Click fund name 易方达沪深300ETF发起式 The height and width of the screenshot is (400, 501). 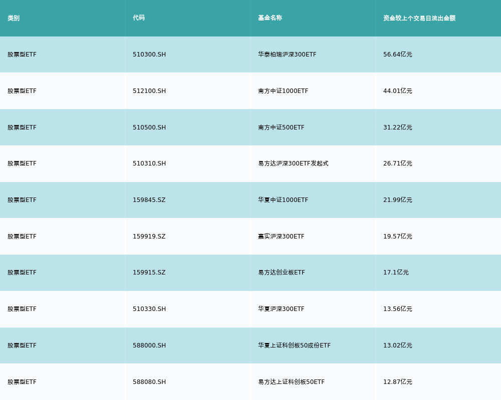293,163
